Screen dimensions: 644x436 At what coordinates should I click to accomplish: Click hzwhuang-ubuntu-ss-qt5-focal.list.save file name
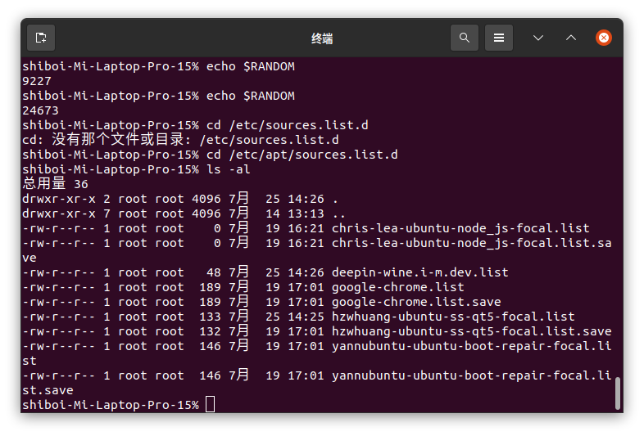[472, 331]
